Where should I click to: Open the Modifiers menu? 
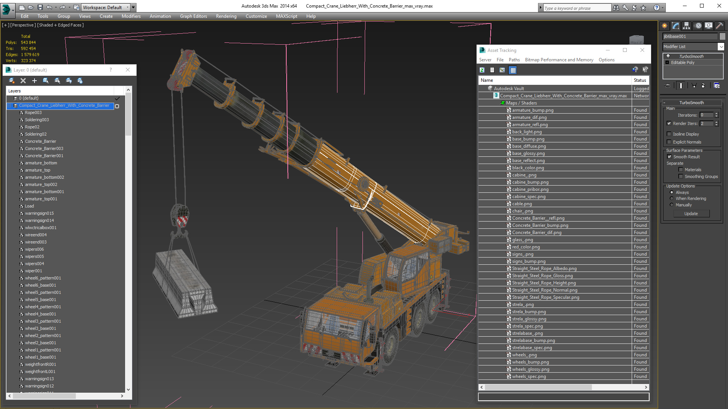click(131, 16)
